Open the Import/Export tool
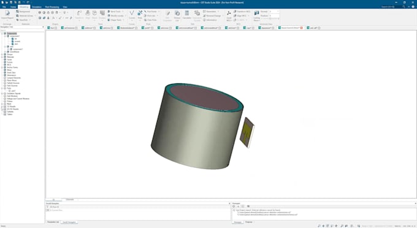The image size is (417, 228). coord(7,15)
